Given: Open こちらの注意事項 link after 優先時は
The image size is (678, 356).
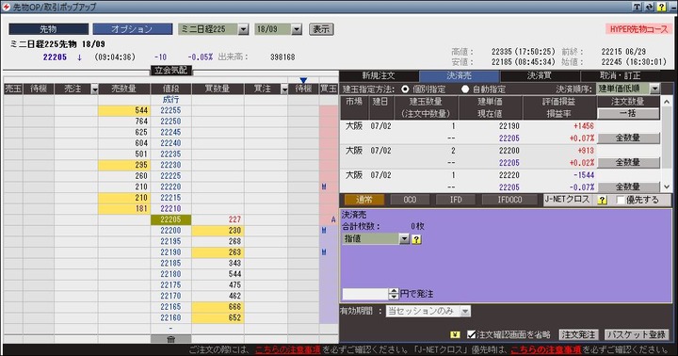Looking at the screenshot, I should point(546,349).
